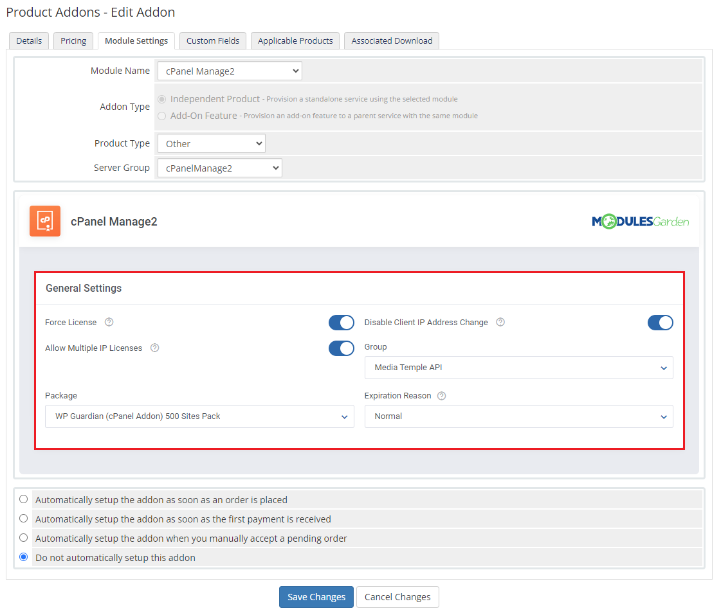This screenshot has width=721, height=615.
Task: Click the Module Name label
Action: click(x=120, y=71)
